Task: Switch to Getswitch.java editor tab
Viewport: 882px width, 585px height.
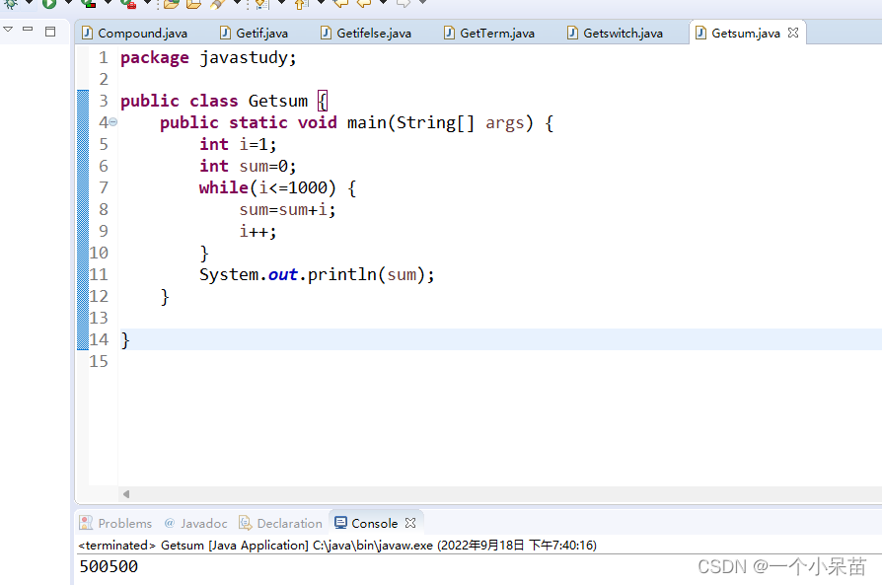Action: coord(615,34)
